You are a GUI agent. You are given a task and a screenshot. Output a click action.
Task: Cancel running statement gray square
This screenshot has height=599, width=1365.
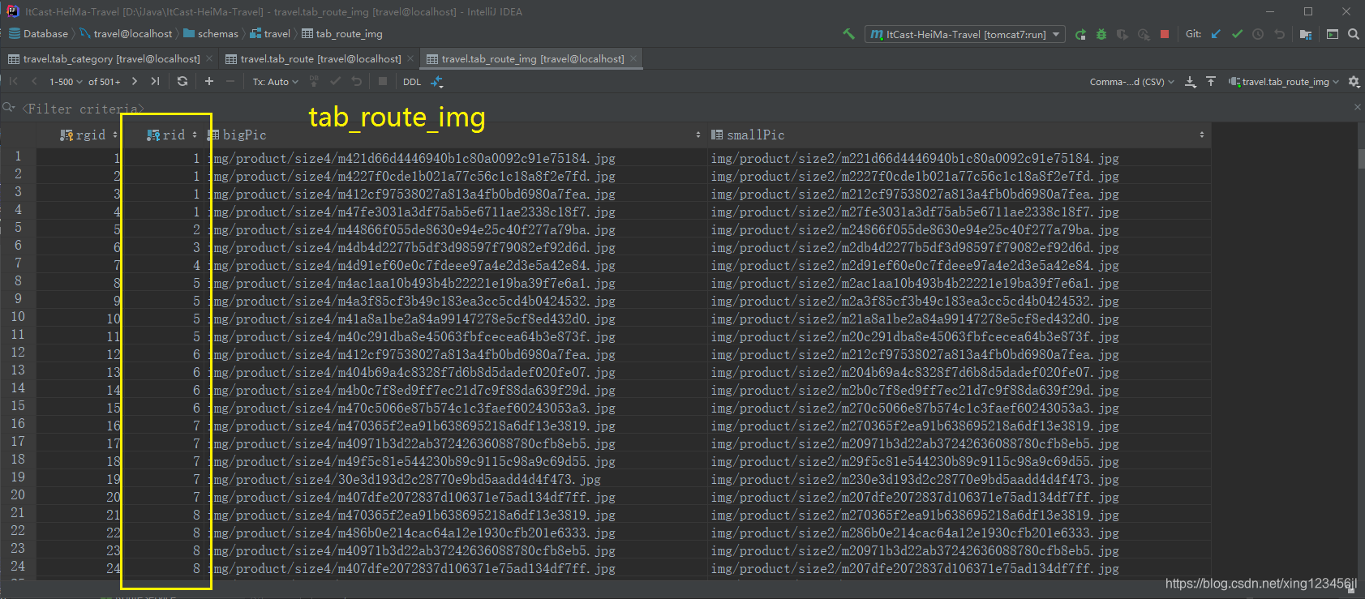[383, 81]
